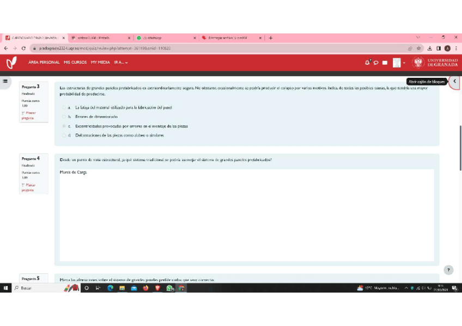Click the page vertical scrollbar thumb

click(x=460, y=148)
